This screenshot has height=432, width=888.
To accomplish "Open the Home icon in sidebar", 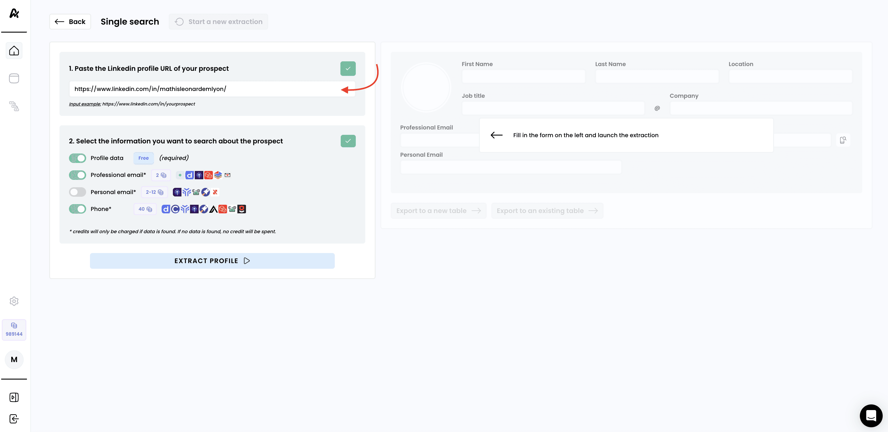I will pyautogui.click(x=14, y=51).
